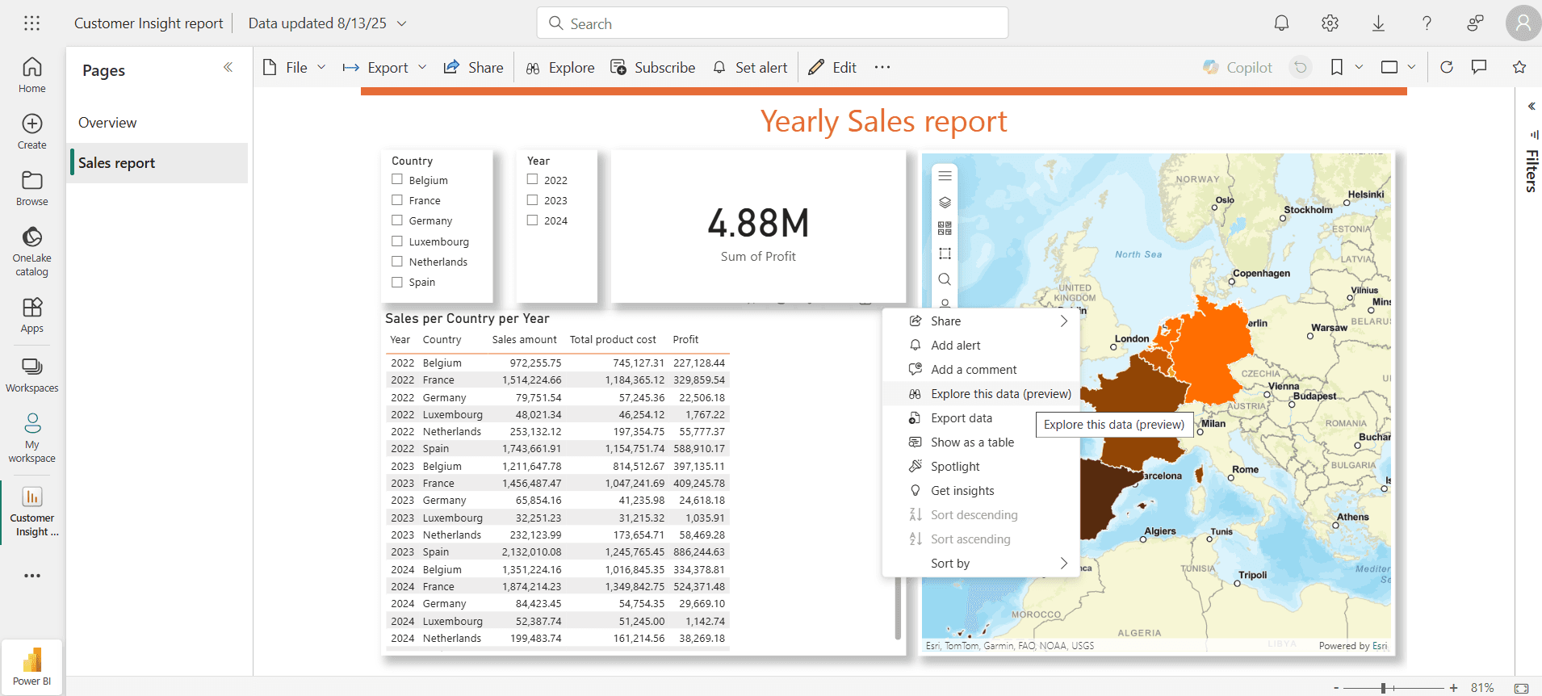The width and height of the screenshot is (1542, 696).
Task: Click the map basemap grid icon
Action: (945, 228)
